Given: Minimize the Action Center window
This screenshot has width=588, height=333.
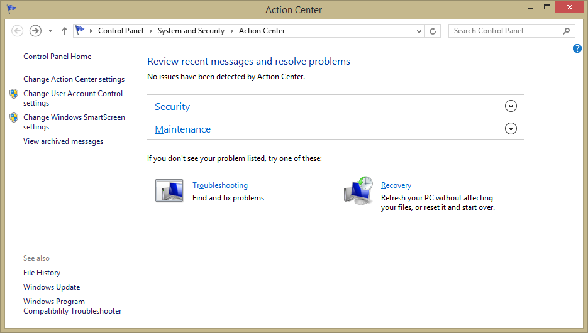Looking at the screenshot, I should pos(530,8).
